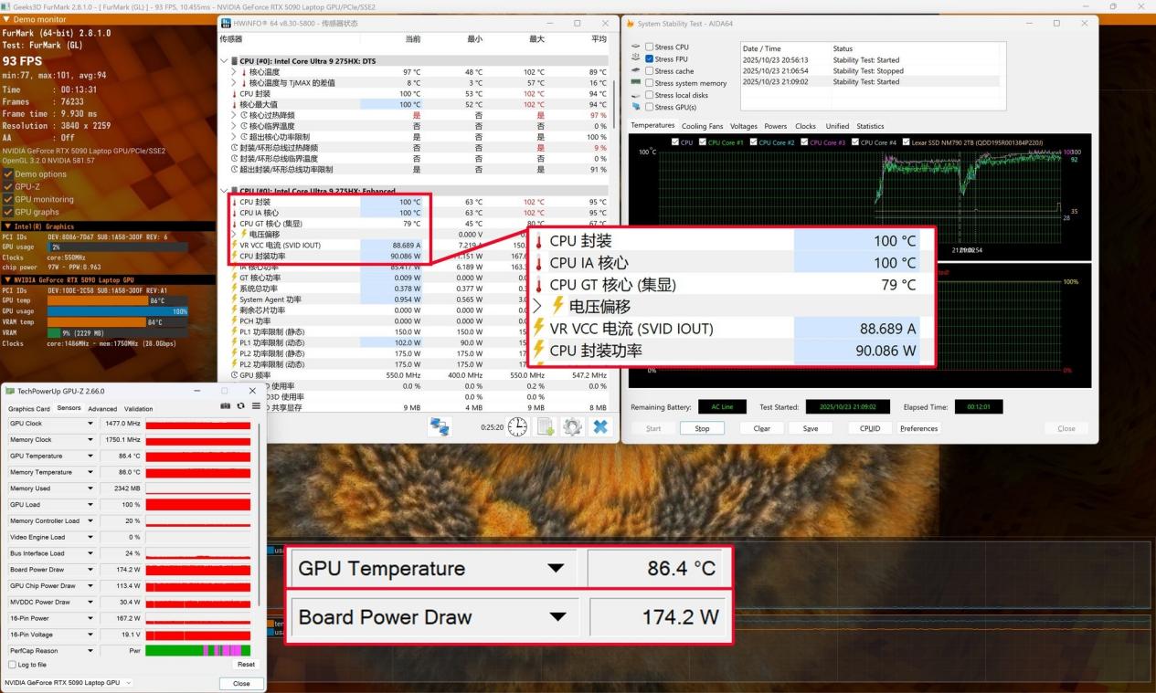
Task: Click the GPU-Z screenshot camera icon
Action: click(x=226, y=406)
